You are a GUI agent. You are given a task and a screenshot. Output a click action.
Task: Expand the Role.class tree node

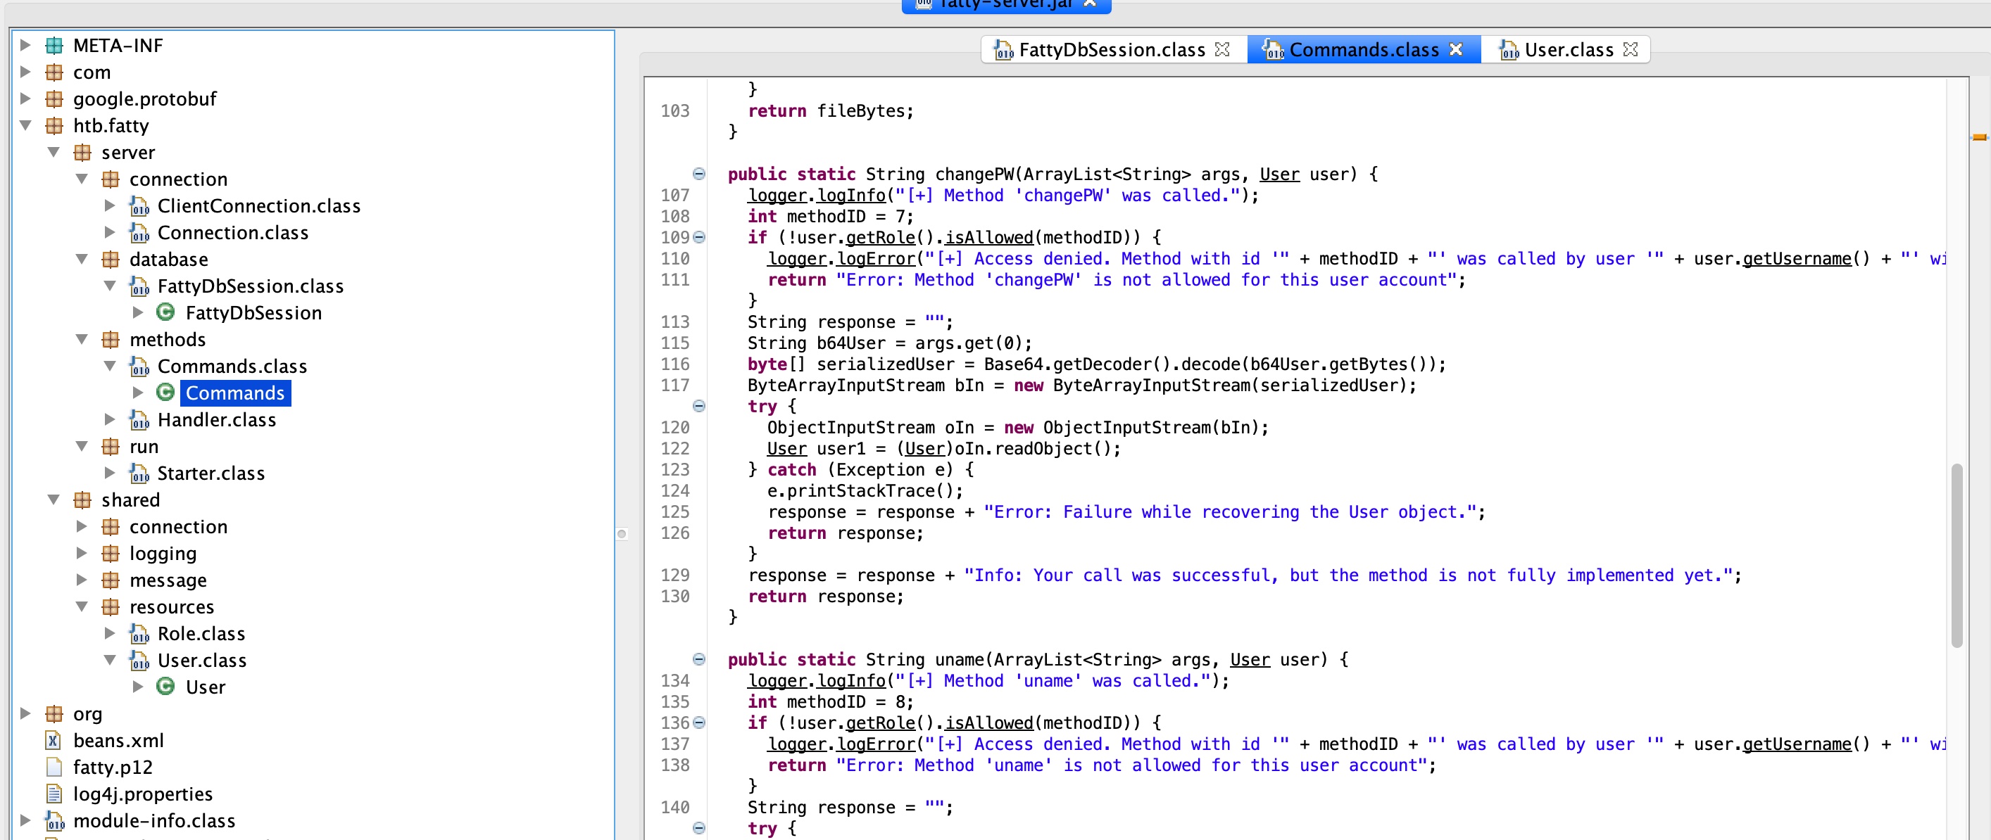[x=110, y=633]
